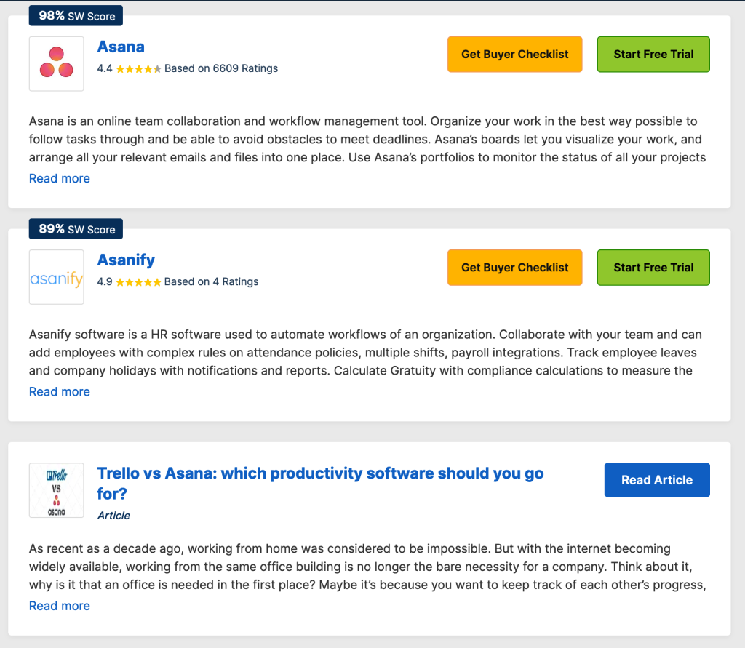
Task: Start Free Trial for Asana
Action: 653,55
